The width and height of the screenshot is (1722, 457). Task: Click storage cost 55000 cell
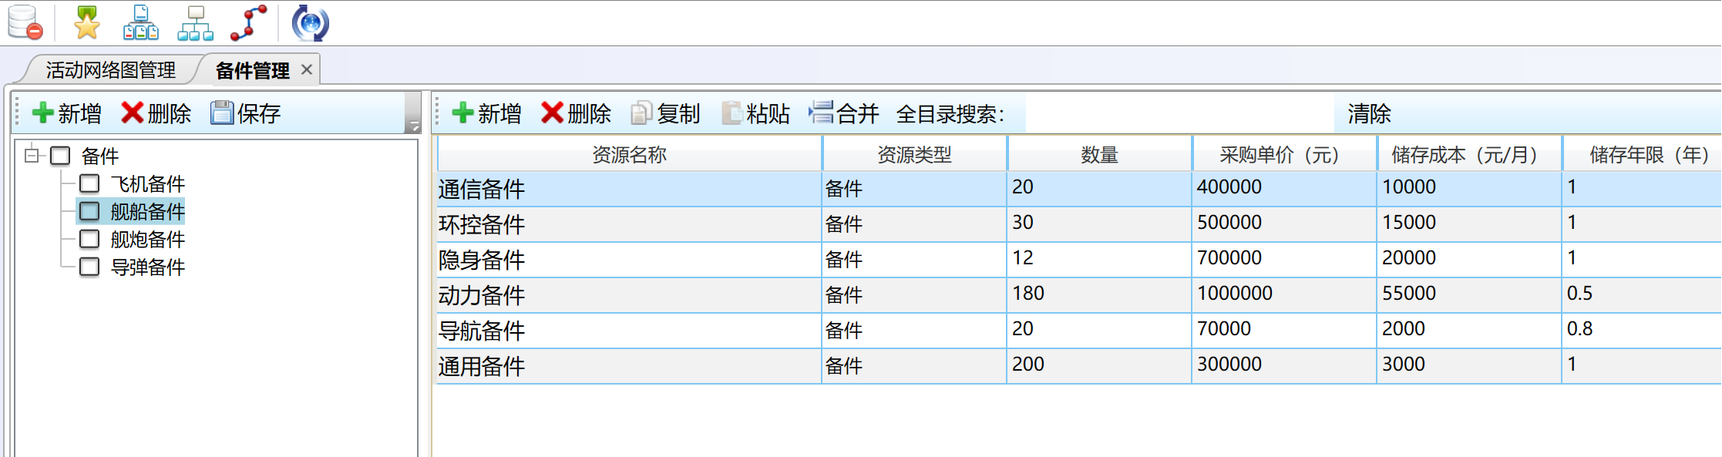pos(1469,295)
